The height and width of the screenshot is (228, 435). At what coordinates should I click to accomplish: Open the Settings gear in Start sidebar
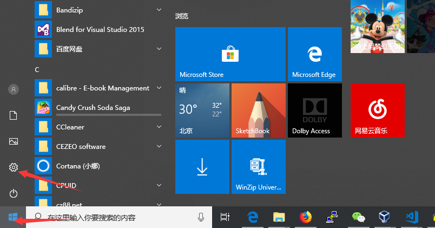(14, 168)
